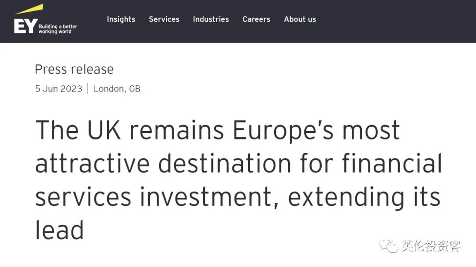
Task: Click the 'London, GB' location text
Action: pos(117,88)
